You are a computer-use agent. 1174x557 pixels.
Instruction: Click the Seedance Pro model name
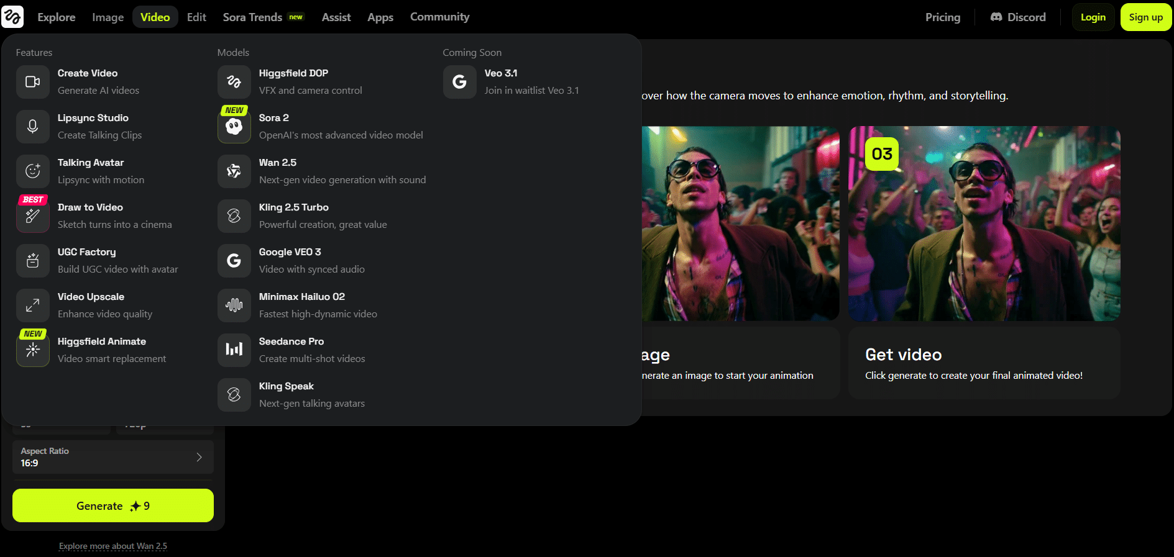(x=291, y=342)
